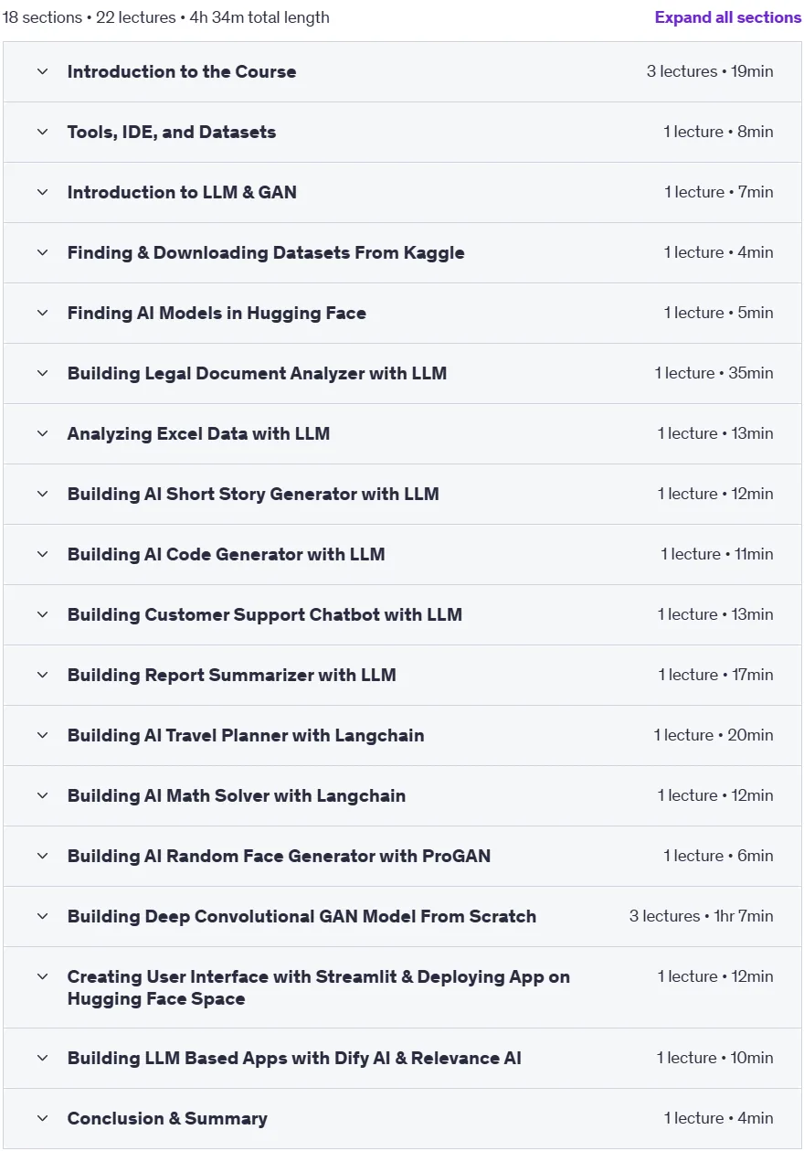Image resolution: width=804 pixels, height=1151 pixels.
Task: Expand chevron beside Tools, IDE, and Datasets
Action: click(x=42, y=132)
